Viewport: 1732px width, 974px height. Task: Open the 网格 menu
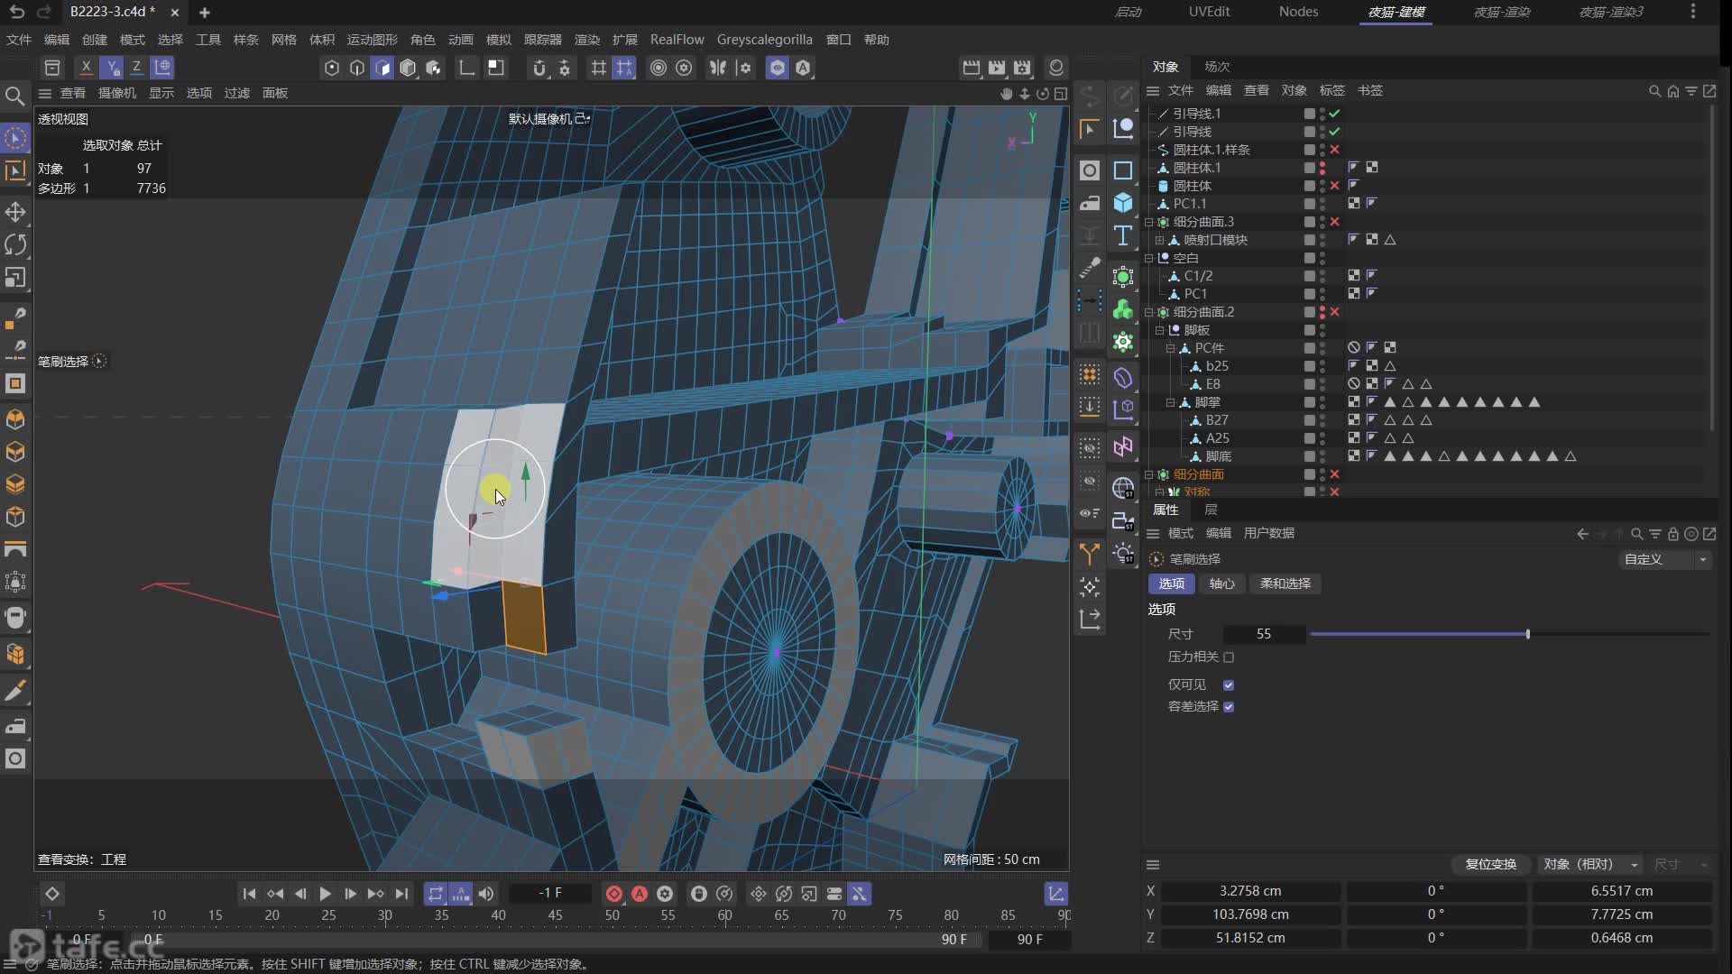coord(283,40)
